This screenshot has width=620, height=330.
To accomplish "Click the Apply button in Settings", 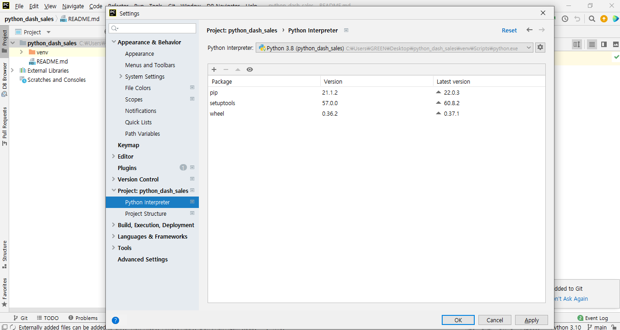I will pos(532,320).
